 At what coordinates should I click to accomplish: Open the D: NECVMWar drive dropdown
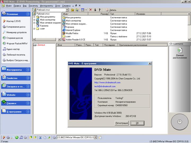96,137
